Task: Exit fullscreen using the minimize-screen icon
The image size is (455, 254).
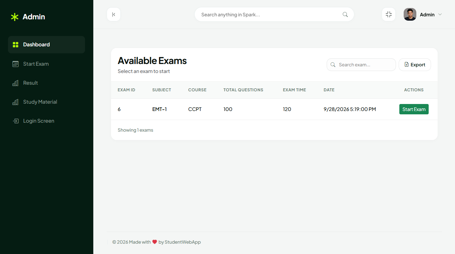Action: pos(389,14)
